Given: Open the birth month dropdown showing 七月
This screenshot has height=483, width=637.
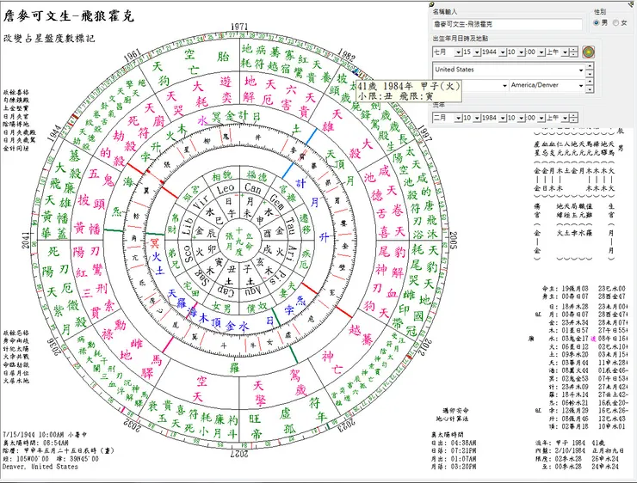Looking at the screenshot, I should [458, 52].
